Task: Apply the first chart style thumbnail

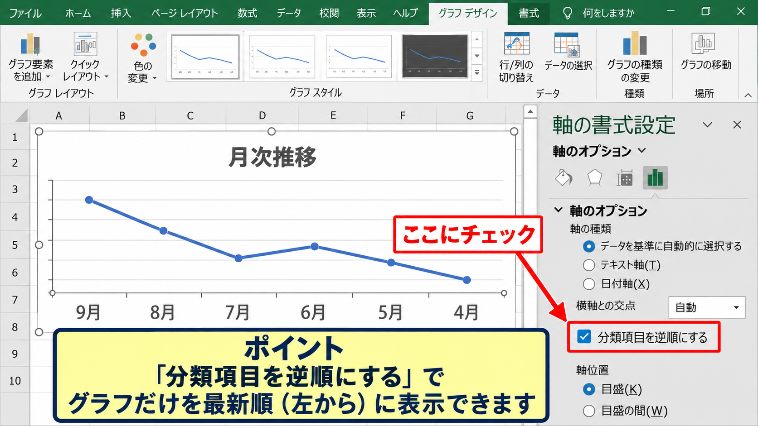Action: [x=205, y=57]
